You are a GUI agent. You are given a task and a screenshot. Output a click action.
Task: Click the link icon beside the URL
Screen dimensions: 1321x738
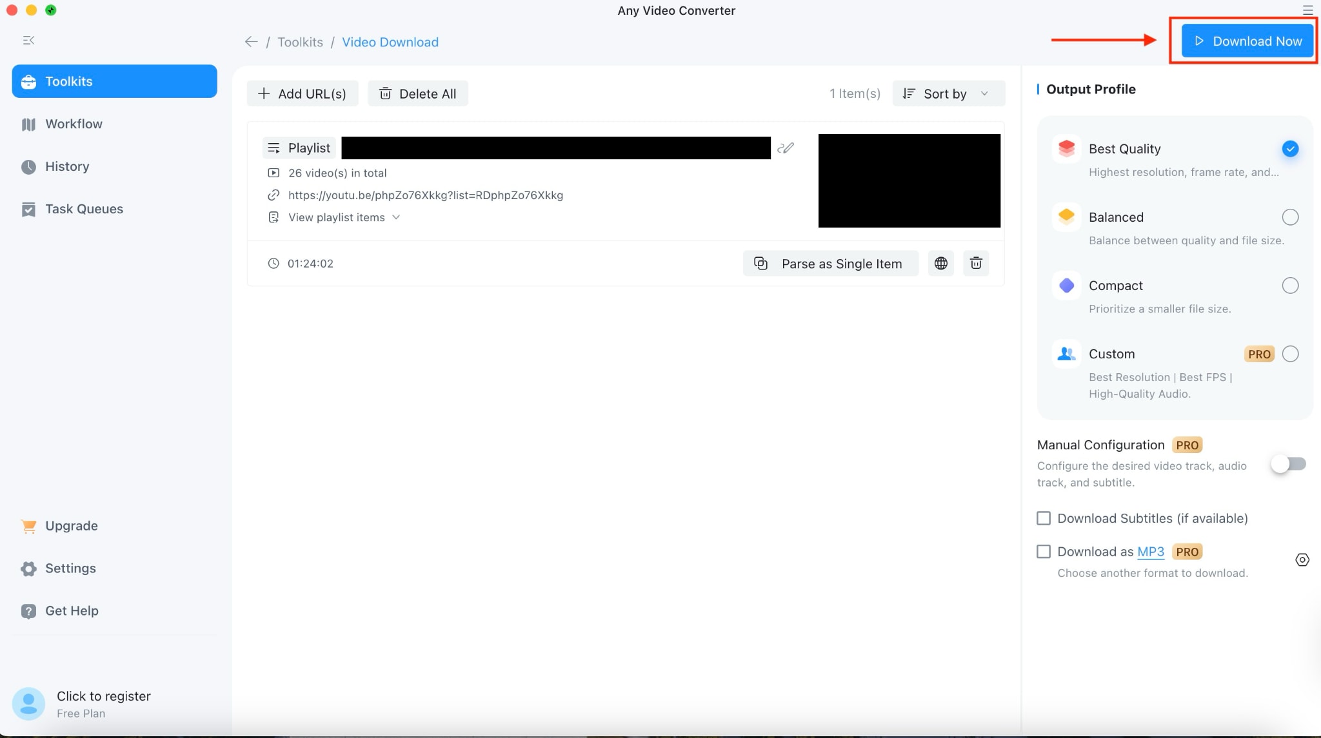point(273,195)
